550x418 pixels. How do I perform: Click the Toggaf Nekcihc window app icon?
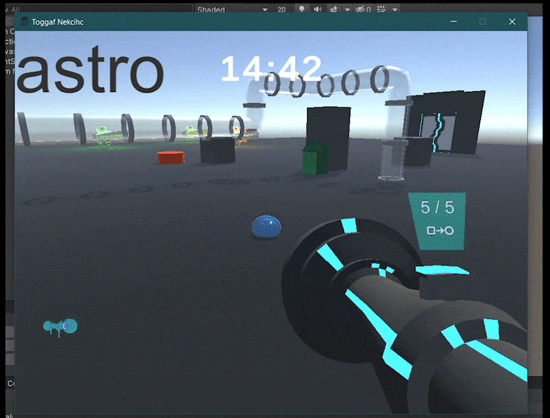coord(24,22)
